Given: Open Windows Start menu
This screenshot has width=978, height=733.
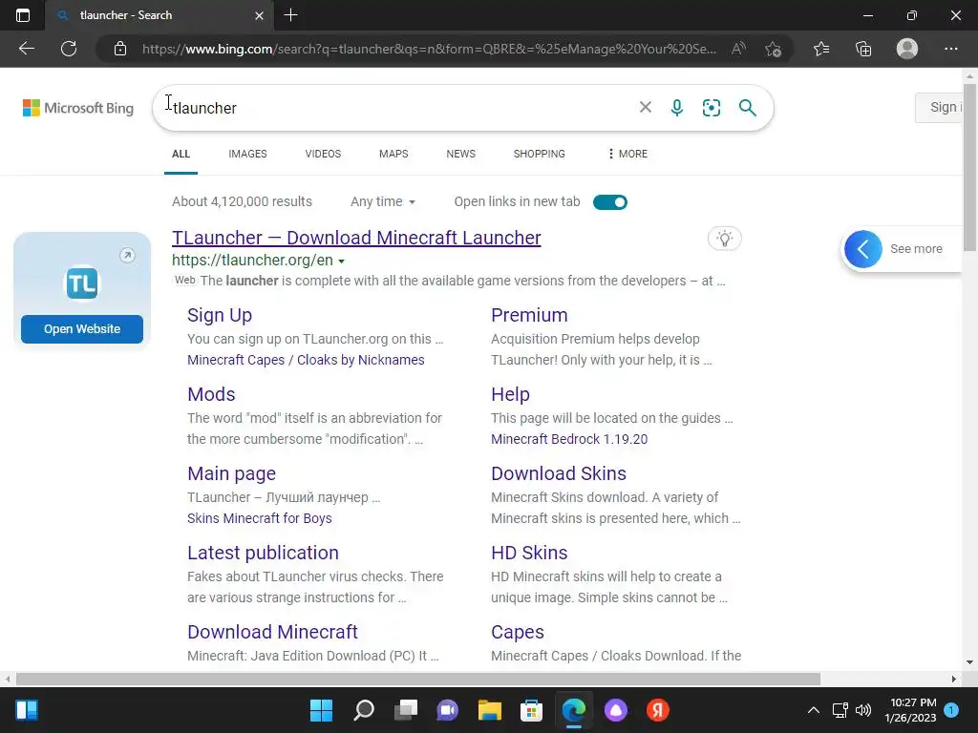Looking at the screenshot, I should pyautogui.click(x=321, y=710).
